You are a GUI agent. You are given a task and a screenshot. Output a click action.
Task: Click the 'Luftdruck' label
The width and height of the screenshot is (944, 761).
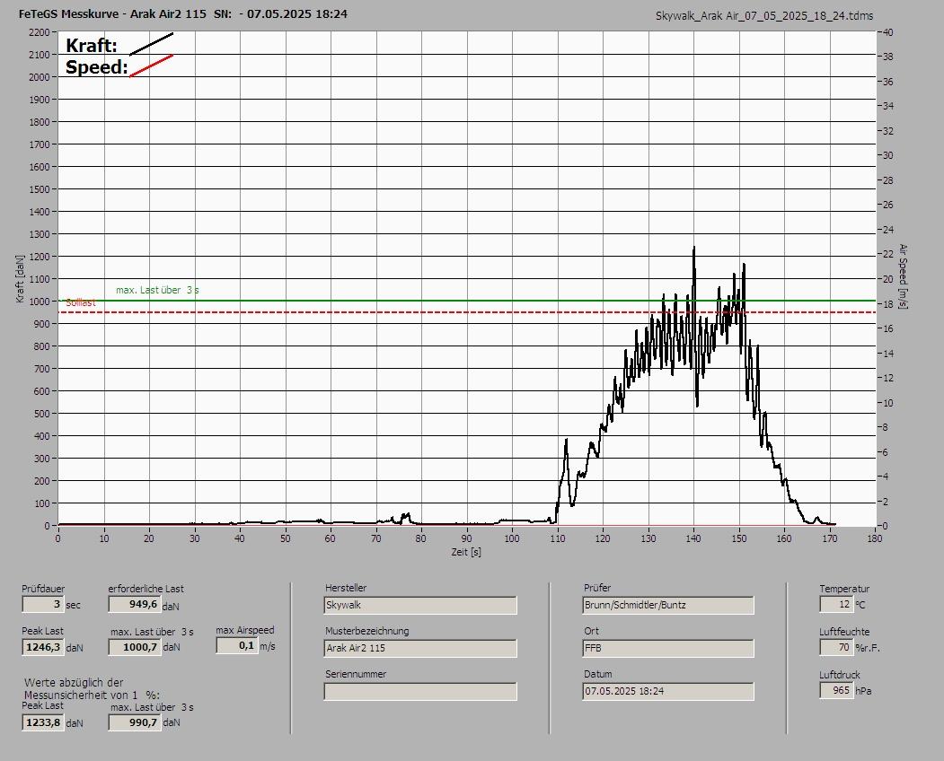click(840, 675)
